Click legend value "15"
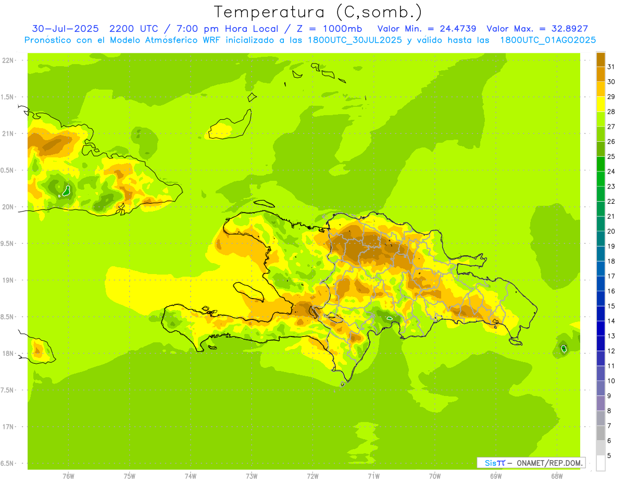Viewport: 625px width, 483px height. pos(611,306)
